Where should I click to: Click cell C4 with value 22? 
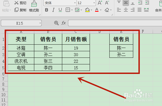point(76,61)
